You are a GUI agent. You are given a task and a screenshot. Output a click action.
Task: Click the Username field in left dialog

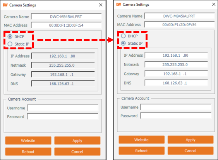coord(63,108)
